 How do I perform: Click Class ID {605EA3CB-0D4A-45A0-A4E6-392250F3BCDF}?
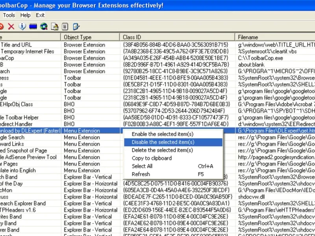tap(176, 190)
